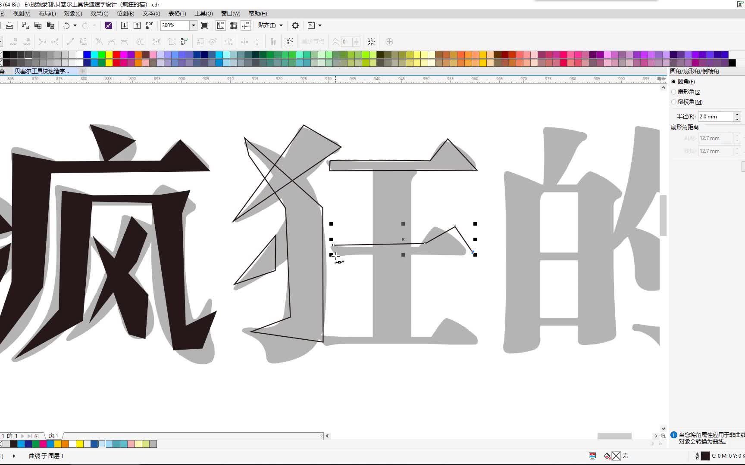Click the Import icon on the toolbar

pos(124,25)
